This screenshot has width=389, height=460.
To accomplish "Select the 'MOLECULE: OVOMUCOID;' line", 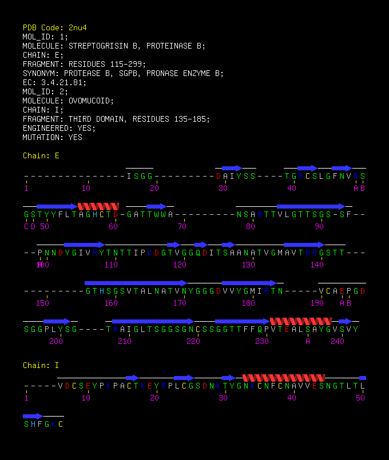I will [x=68, y=101].
